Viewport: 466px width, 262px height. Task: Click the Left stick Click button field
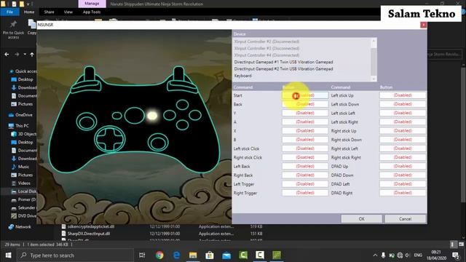pyautogui.click(x=305, y=148)
